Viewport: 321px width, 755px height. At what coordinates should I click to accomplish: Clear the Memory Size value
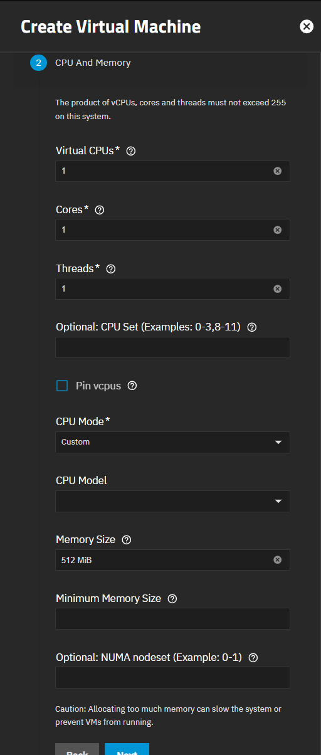278,560
